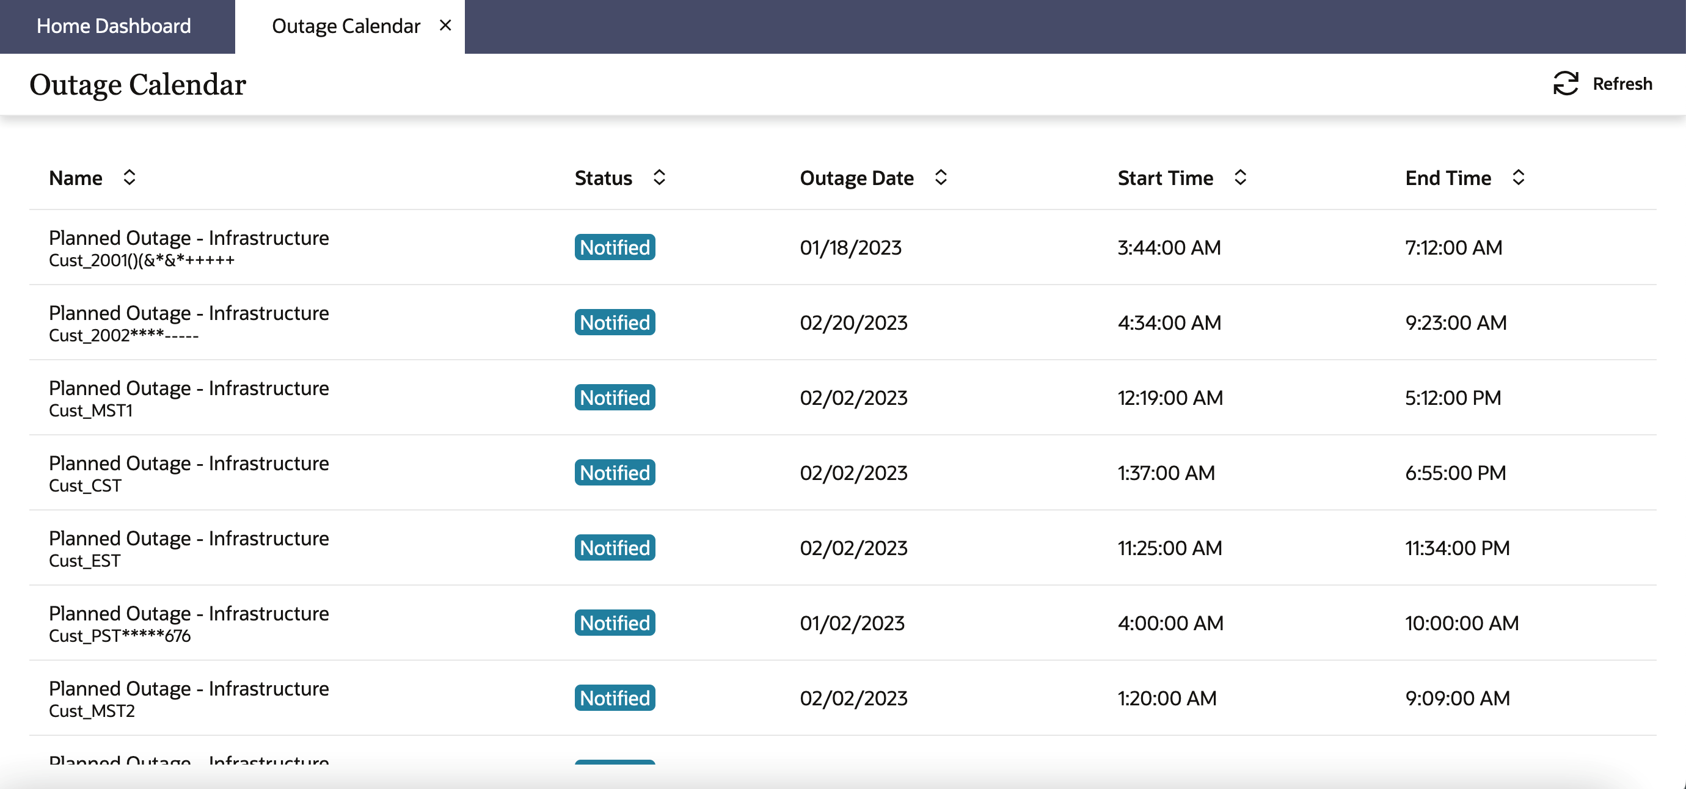Close the Outage Calendar tab
This screenshot has height=789, width=1686.
(445, 26)
